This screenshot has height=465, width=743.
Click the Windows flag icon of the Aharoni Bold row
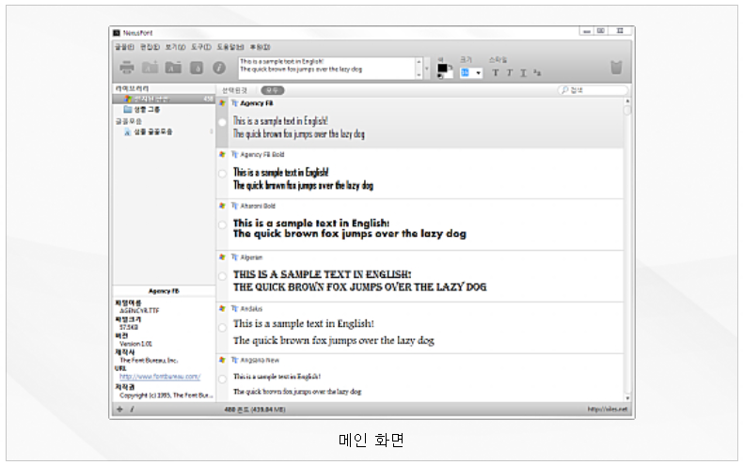pos(222,206)
